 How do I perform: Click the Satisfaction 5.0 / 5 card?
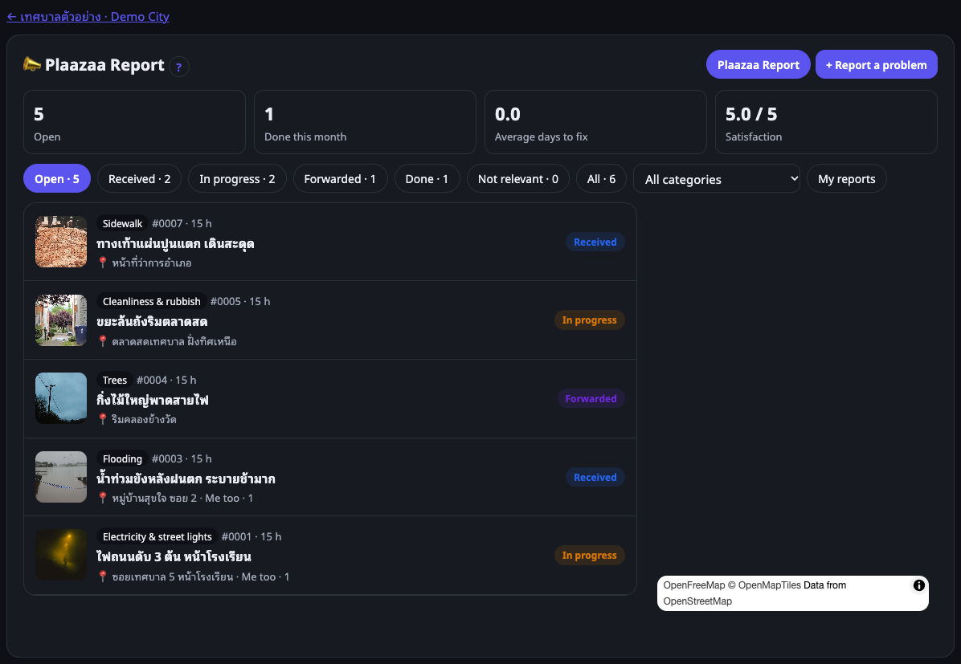(x=825, y=122)
